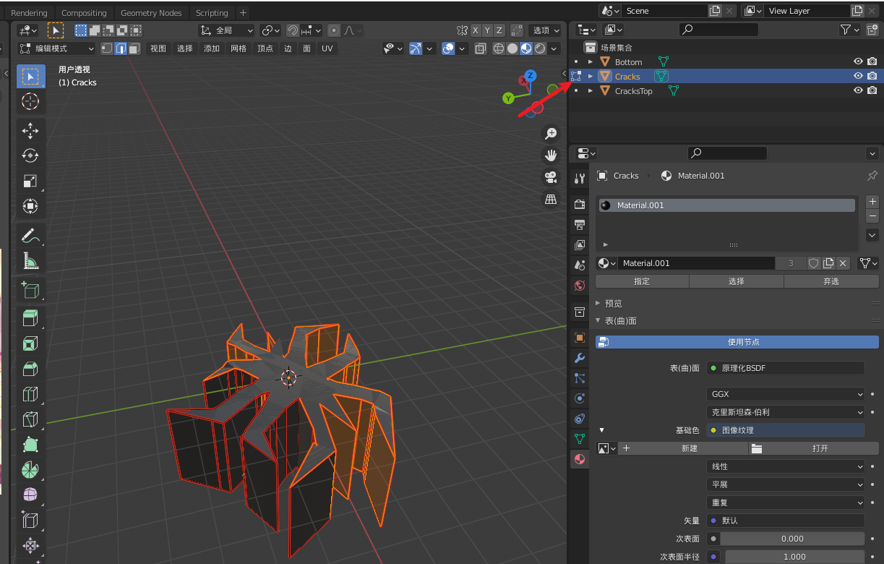Open the World properties tab

pos(579,286)
